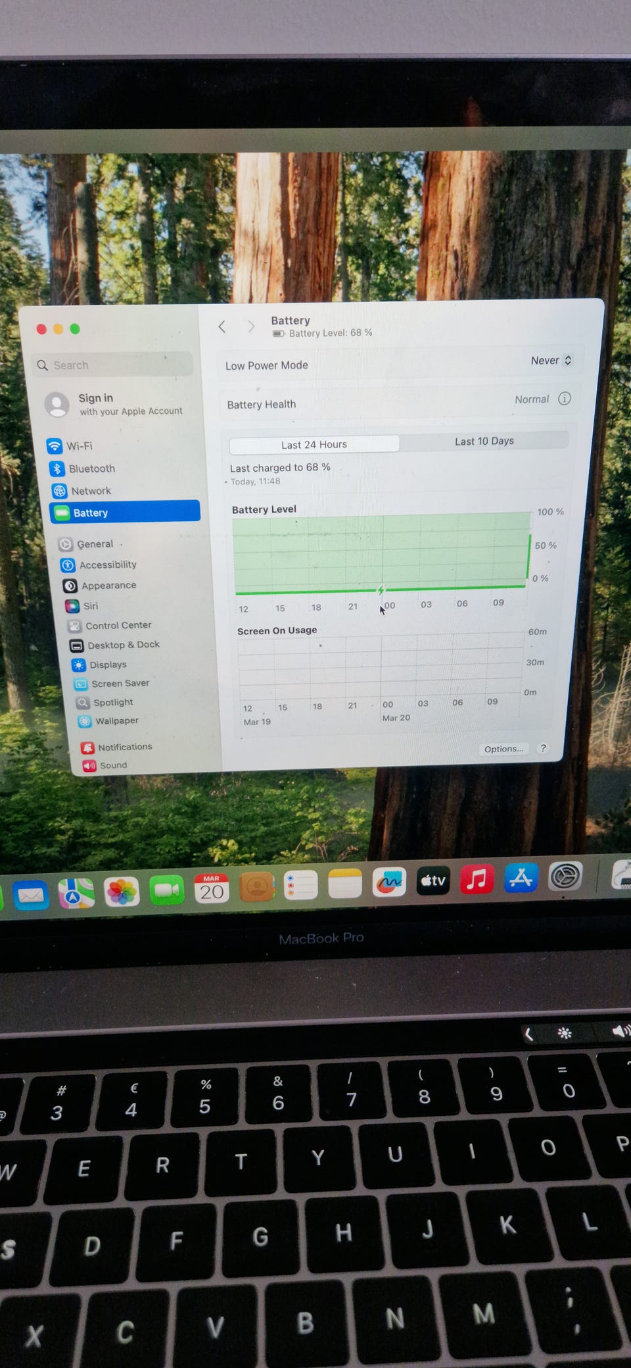This screenshot has width=631, height=1368.
Task: Open Accessibility settings
Action: tap(99, 565)
